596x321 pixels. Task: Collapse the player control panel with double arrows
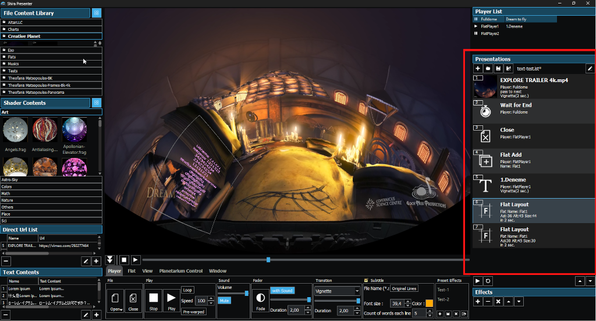pos(110,260)
